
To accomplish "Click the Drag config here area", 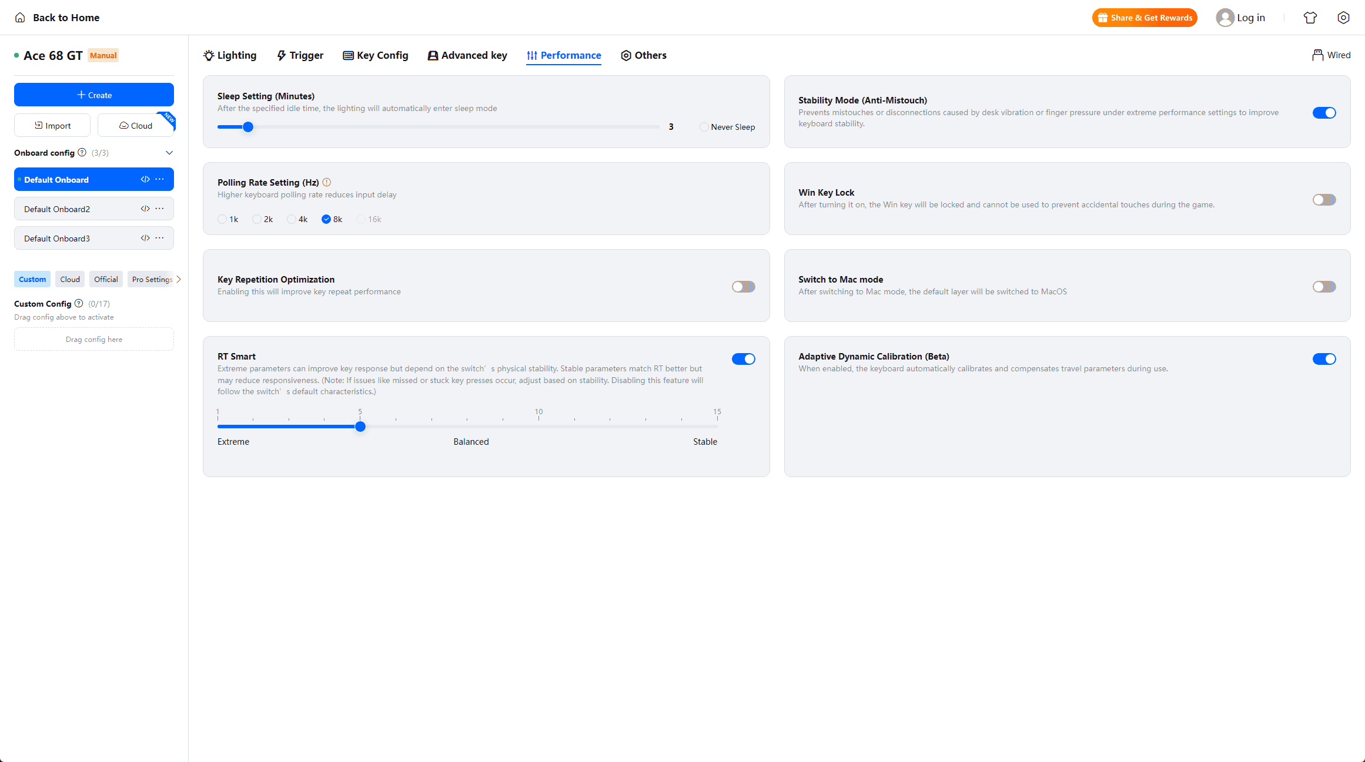I will 94,339.
